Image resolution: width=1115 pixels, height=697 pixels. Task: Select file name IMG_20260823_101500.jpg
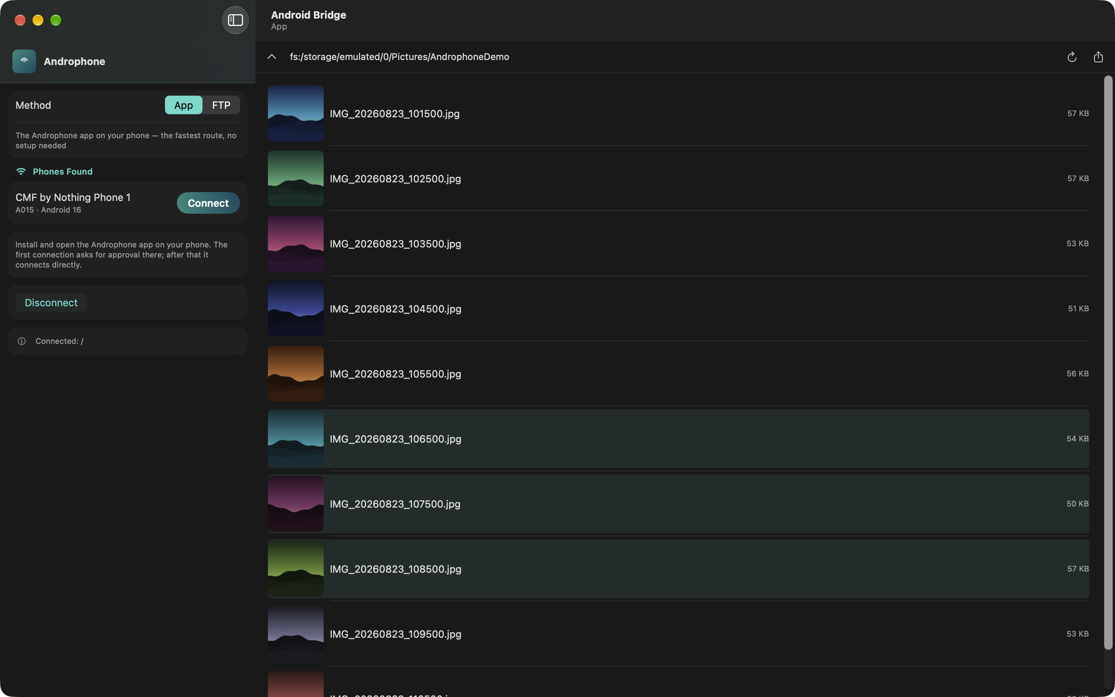[395, 113]
